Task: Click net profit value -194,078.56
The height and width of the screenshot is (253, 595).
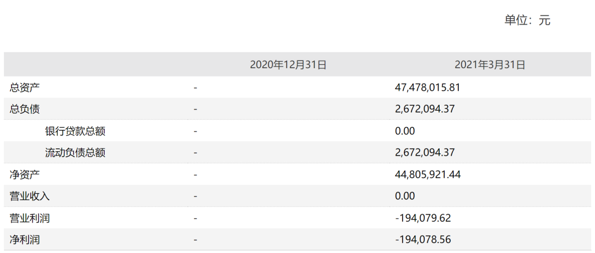Action: tap(423, 240)
